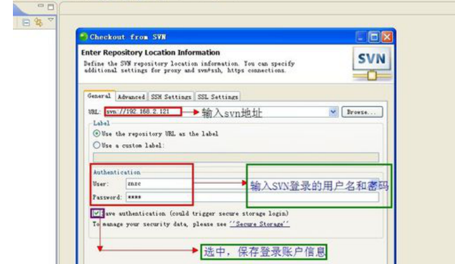Open the SSH Settings tab
455x264 pixels.
tap(171, 96)
